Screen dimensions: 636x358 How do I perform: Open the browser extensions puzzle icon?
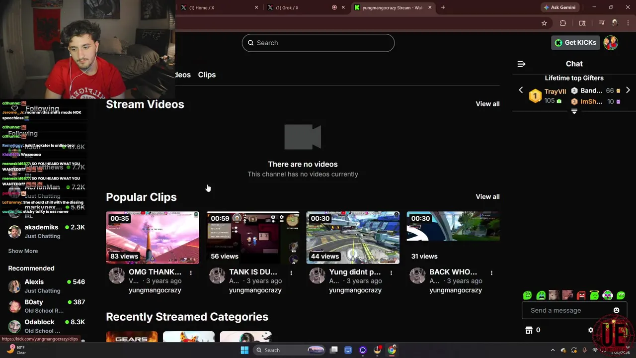(563, 23)
